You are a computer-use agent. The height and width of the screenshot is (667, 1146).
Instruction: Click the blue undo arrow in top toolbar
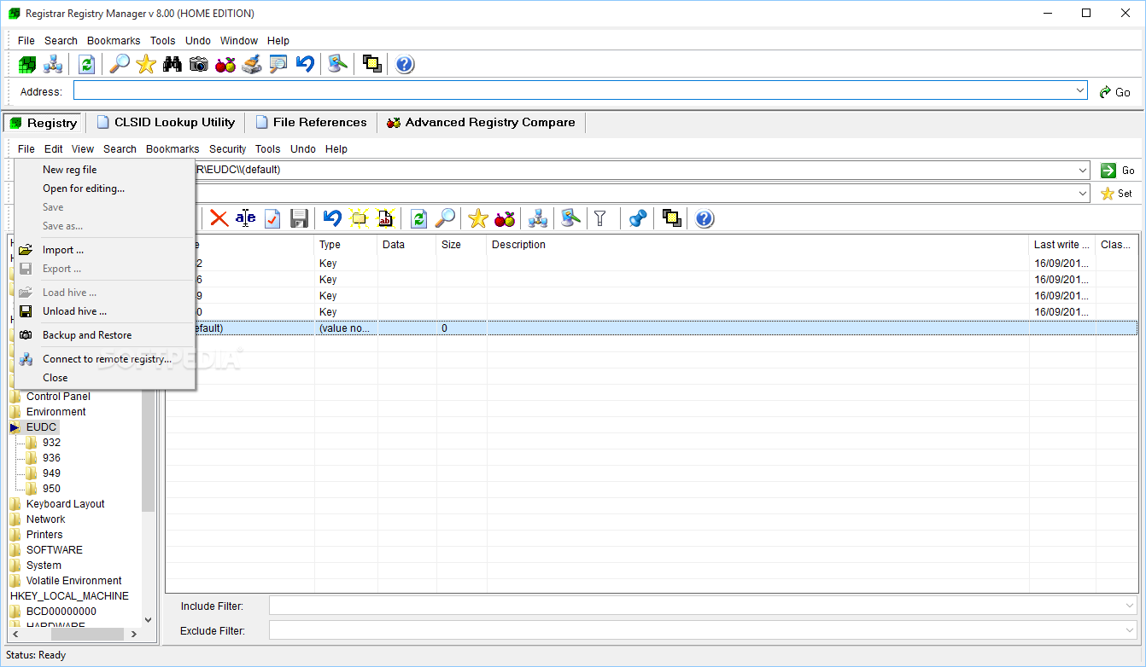pos(305,64)
